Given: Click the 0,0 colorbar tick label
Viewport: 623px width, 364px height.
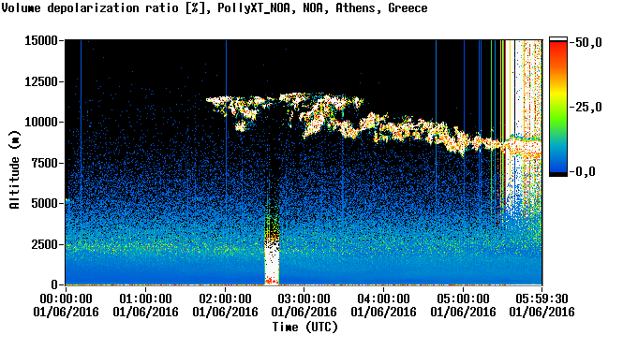Looking at the screenshot, I should coord(585,171).
